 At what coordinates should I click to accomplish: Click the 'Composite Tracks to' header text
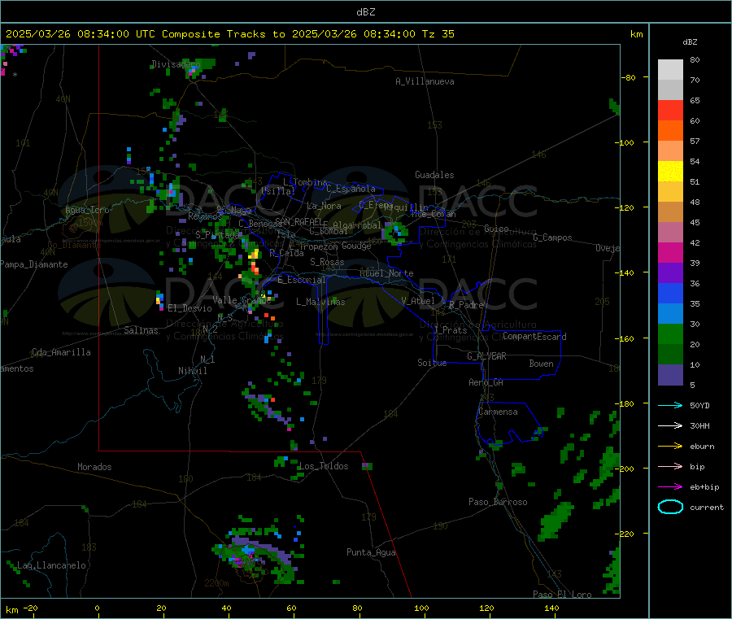point(223,34)
